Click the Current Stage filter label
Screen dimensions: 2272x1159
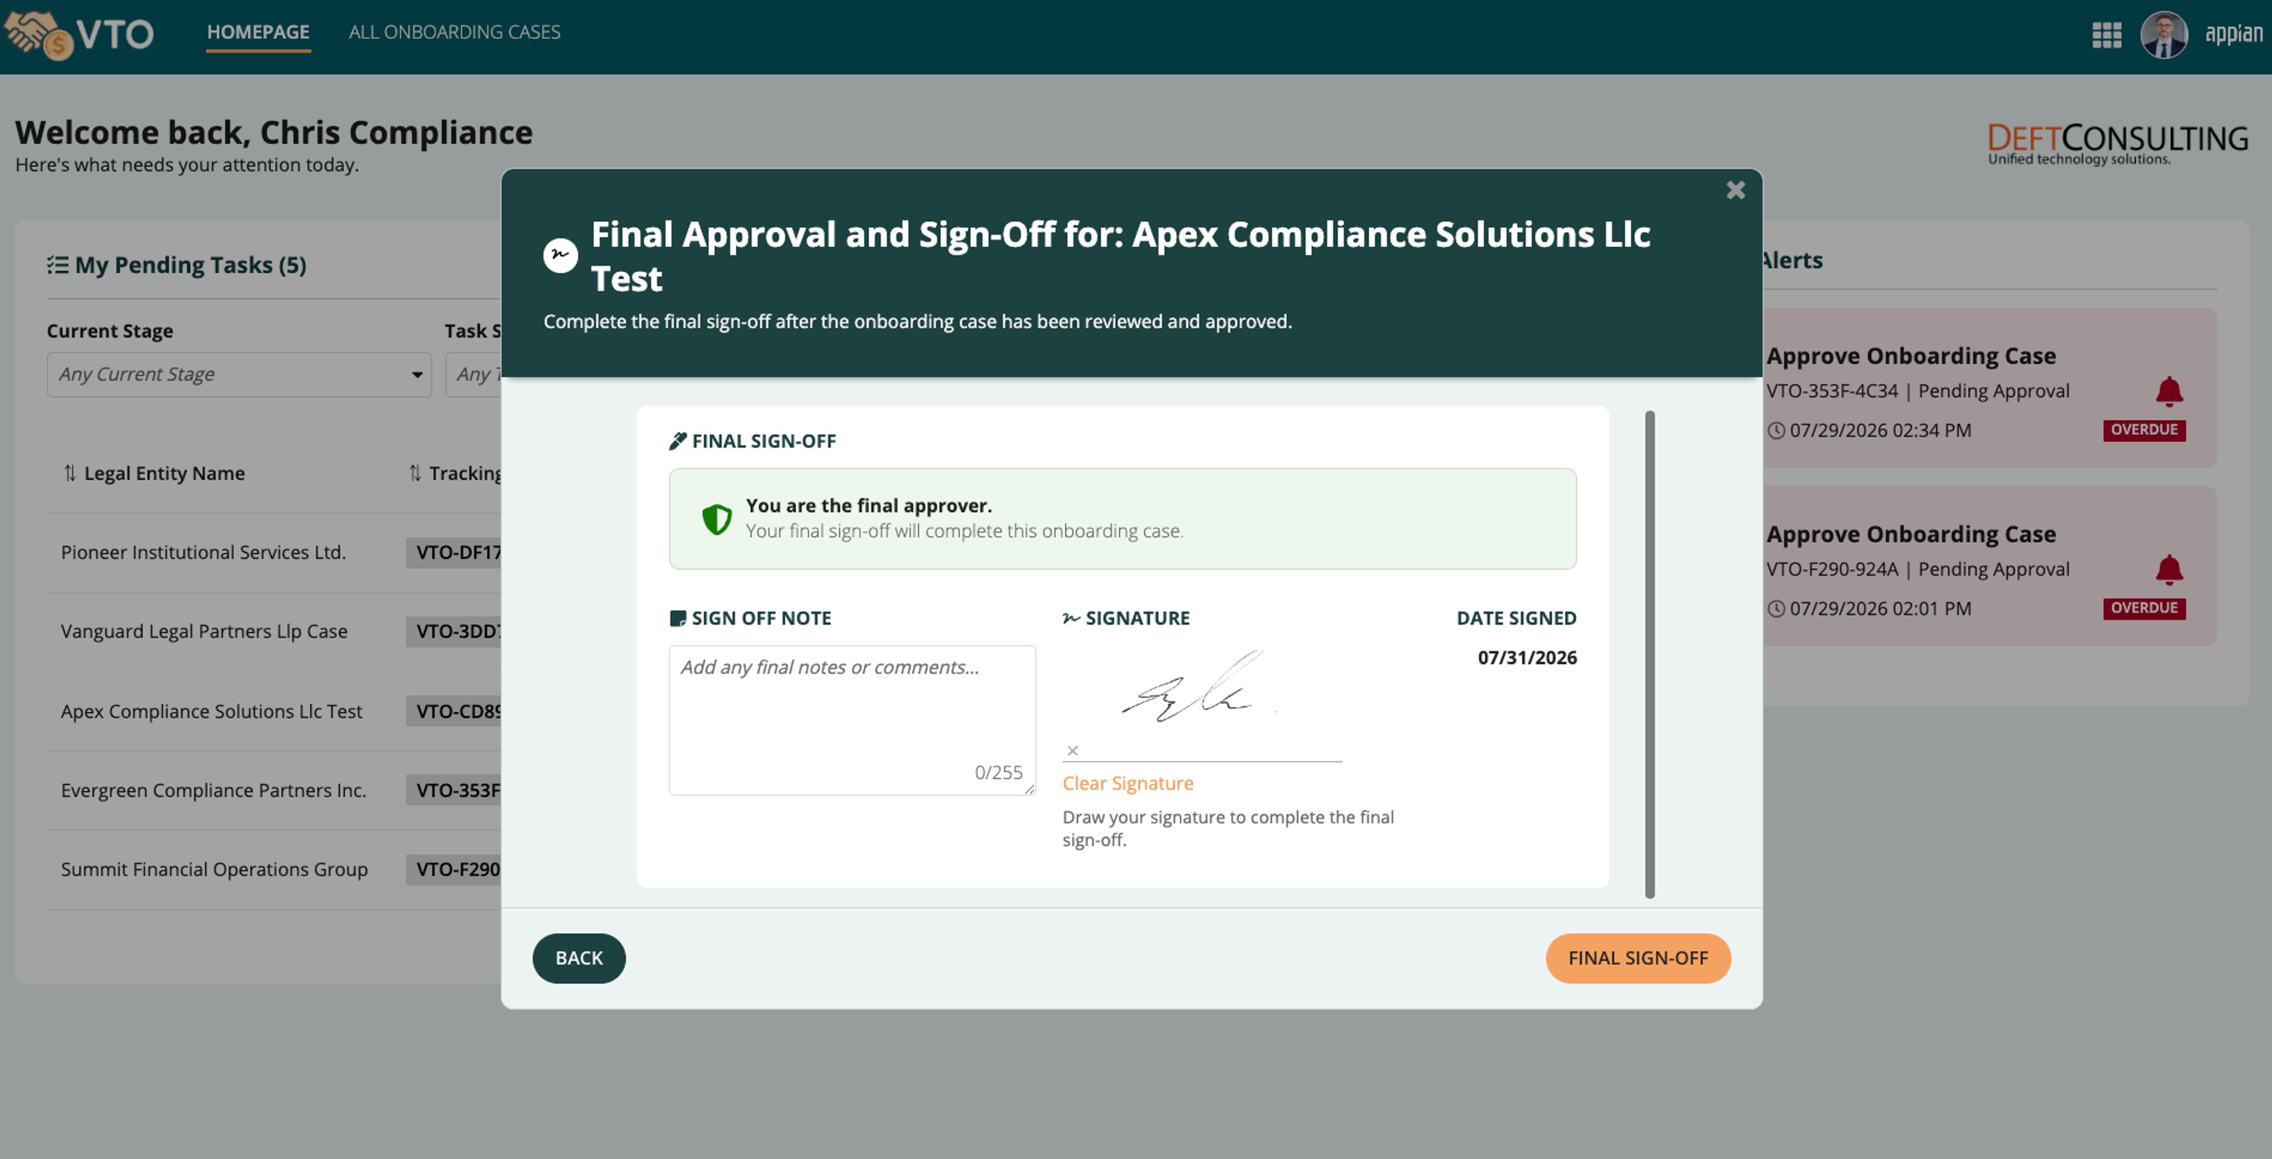(109, 331)
